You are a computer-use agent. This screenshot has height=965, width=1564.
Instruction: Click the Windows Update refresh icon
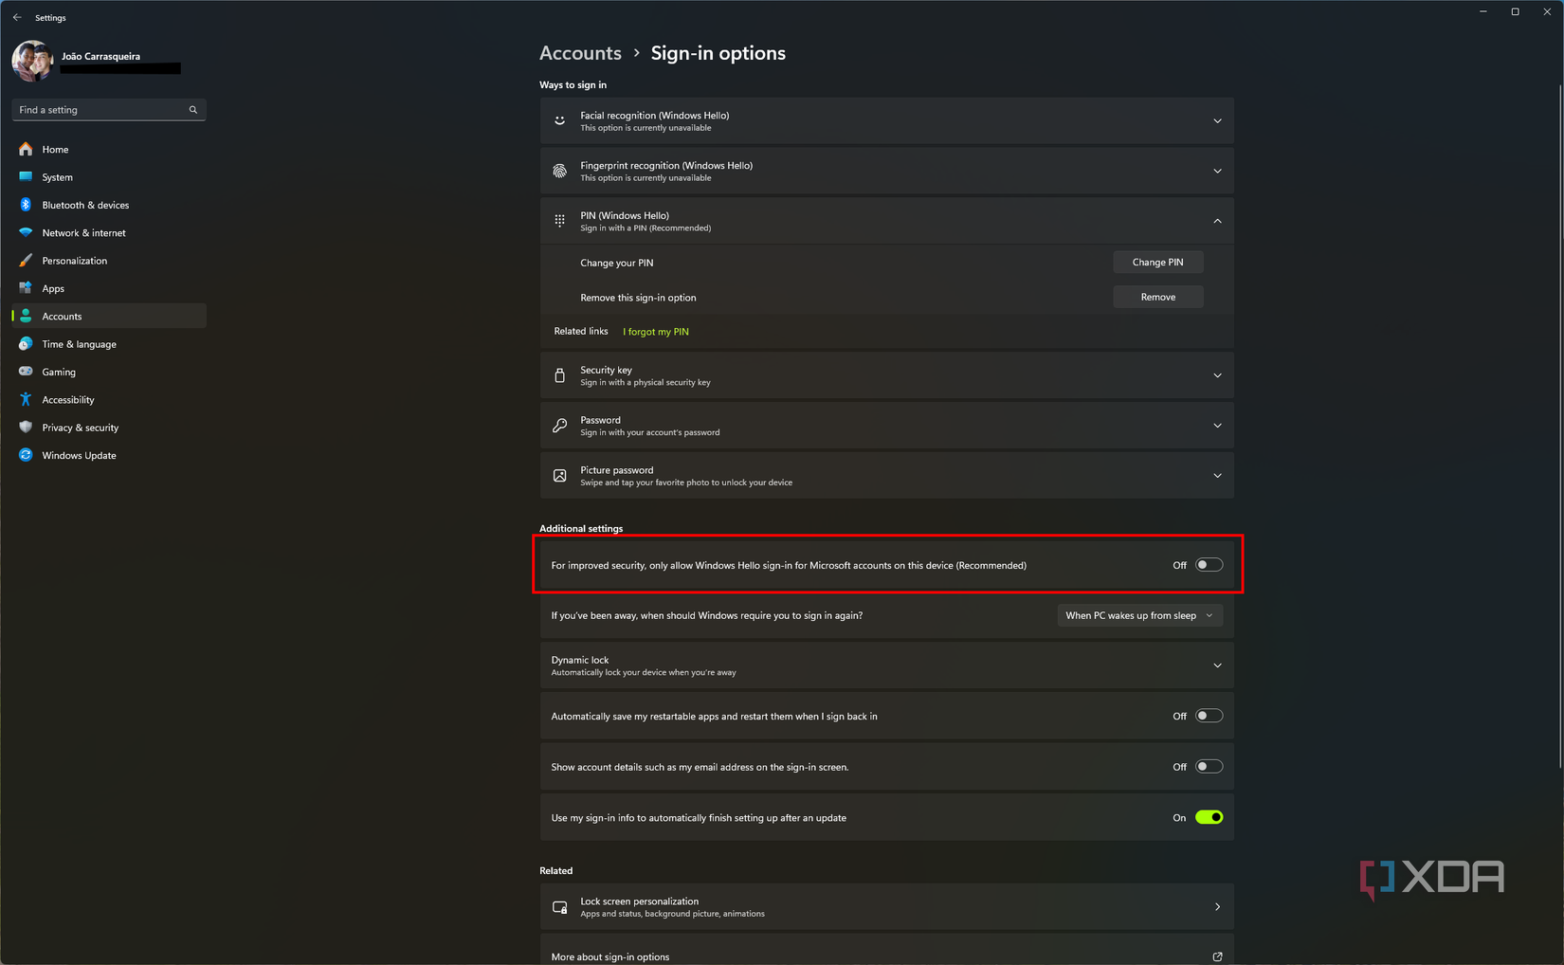[26, 455]
